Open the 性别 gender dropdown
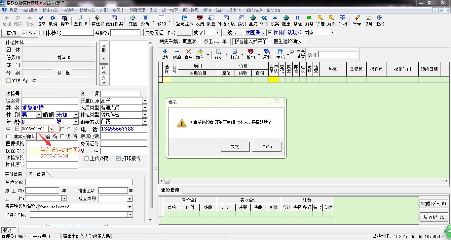The image size is (451, 240). [x=39, y=115]
